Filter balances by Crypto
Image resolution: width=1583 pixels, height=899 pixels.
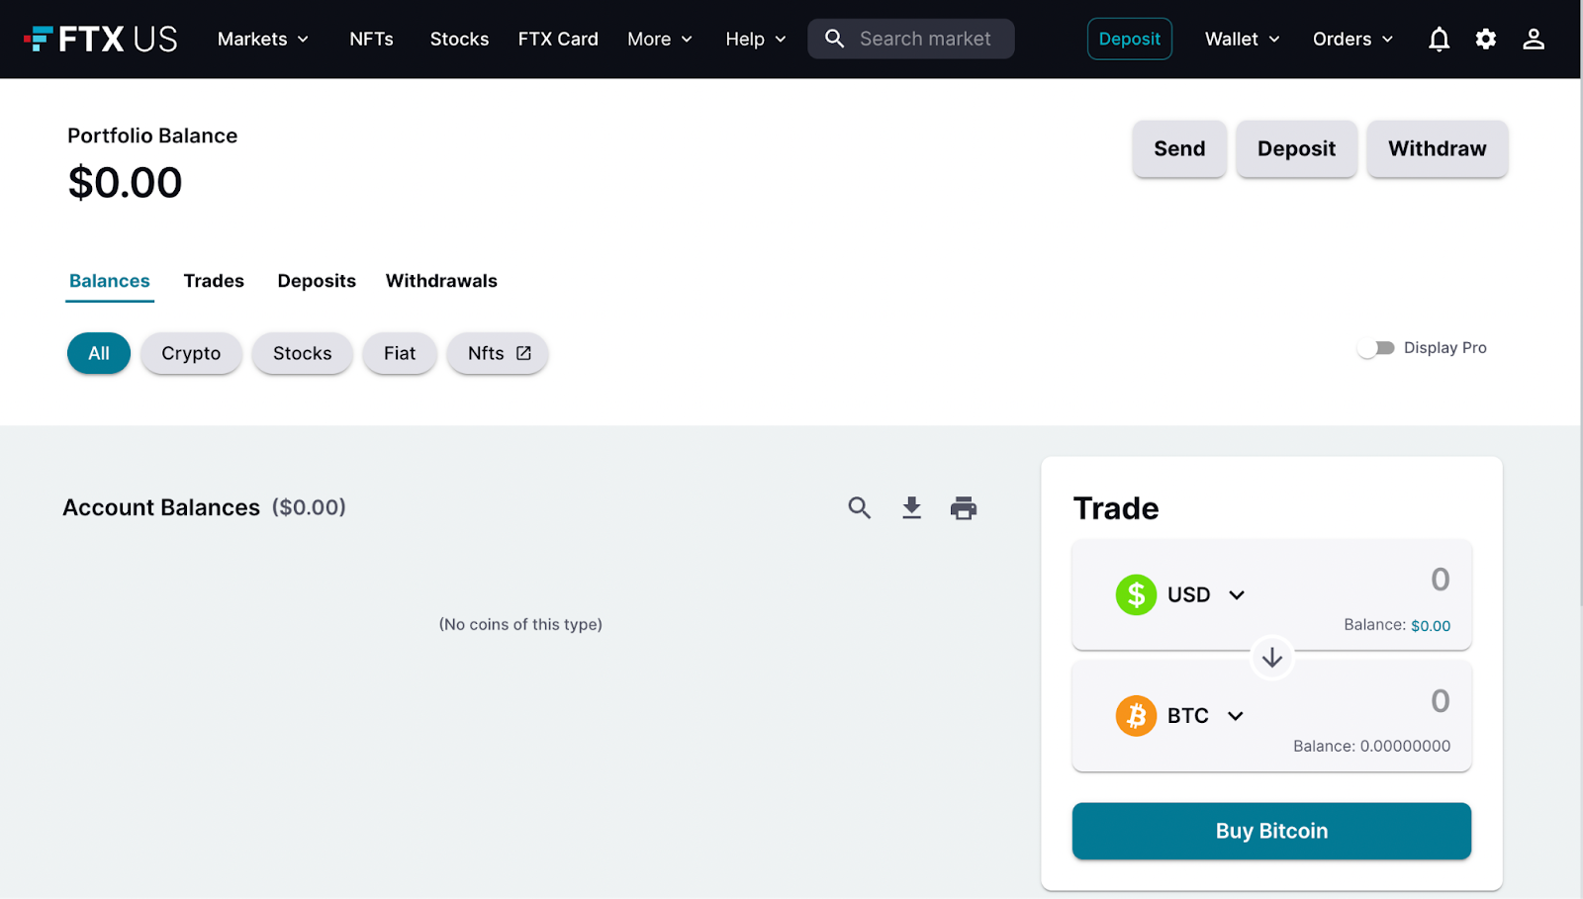(x=191, y=353)
